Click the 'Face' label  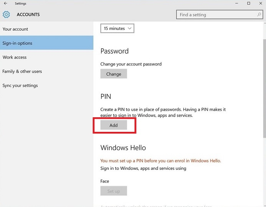pos(105,181)
